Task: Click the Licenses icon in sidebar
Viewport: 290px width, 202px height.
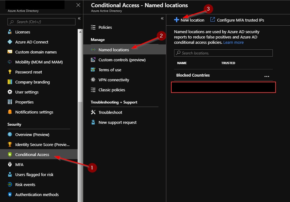Action: [x=10, y=32]
